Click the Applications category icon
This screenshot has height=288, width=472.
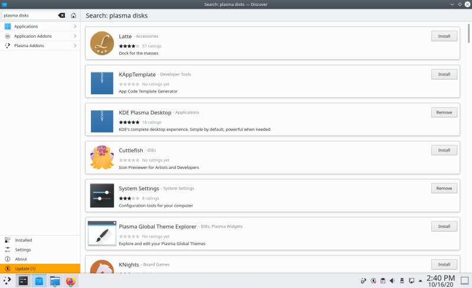8,27
